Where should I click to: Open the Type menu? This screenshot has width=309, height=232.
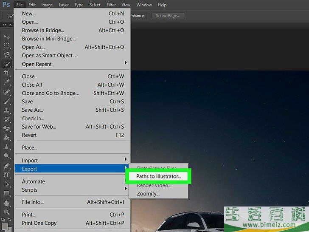point(79,5)
